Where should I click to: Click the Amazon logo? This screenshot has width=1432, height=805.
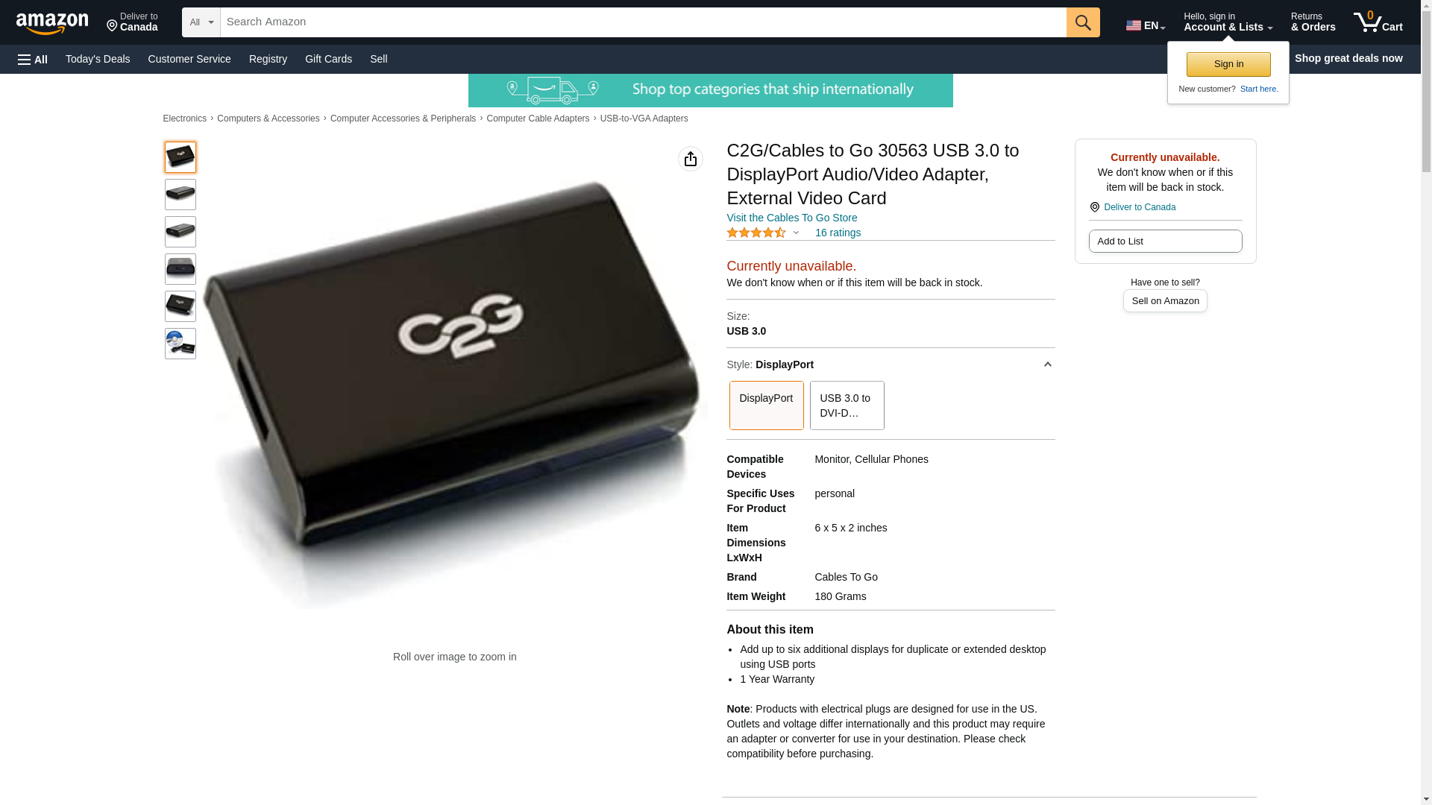52,23
